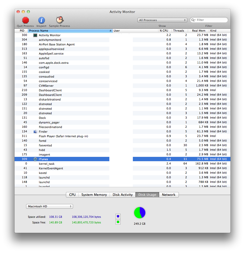Select the diskarbitrationd process

[x=123, y=99]
